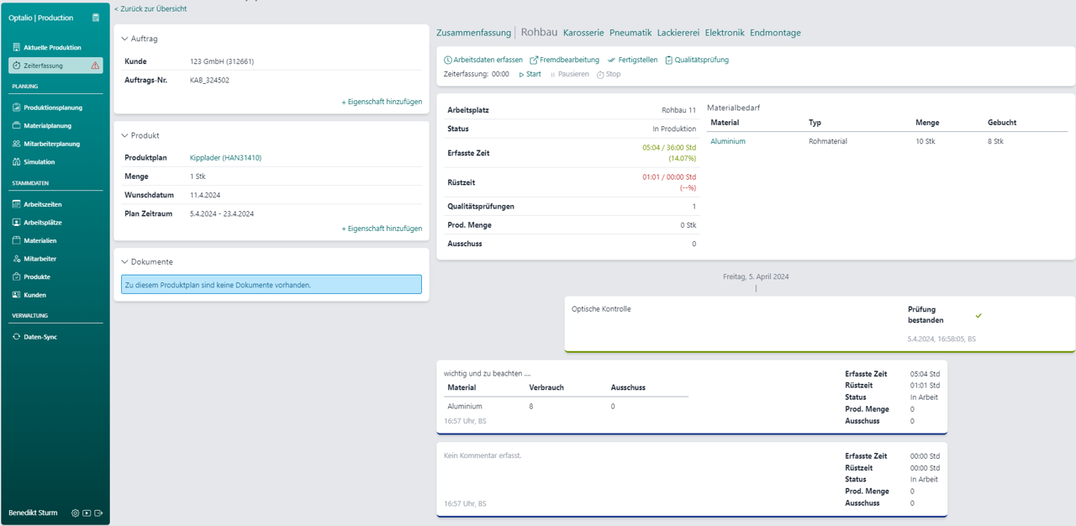Select the Rohbau tab
The image size is (1076, 526).
[540, 33]
